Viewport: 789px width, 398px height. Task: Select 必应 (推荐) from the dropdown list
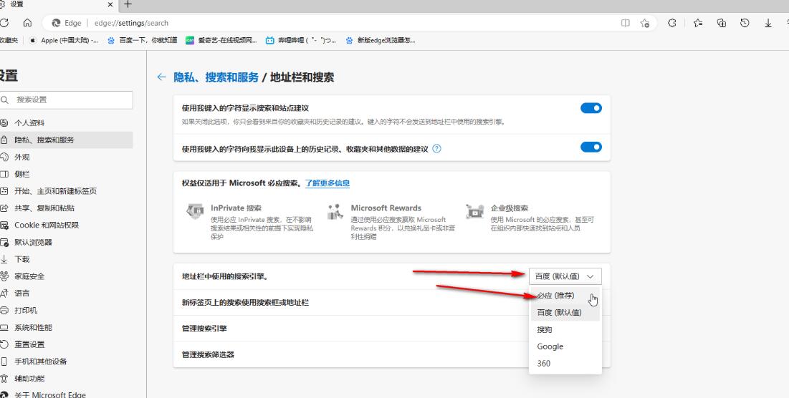click(x=565, y=296)
